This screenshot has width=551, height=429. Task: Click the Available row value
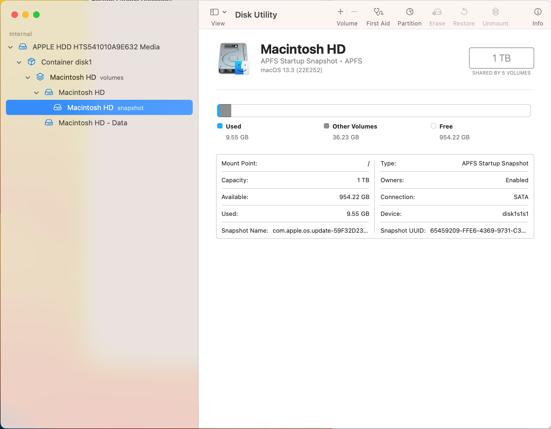pyautogui.click(x=354, y=197)
